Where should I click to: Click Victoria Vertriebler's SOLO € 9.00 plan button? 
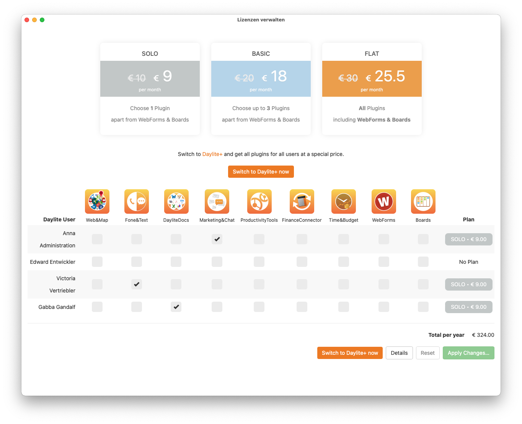[469, 284]
